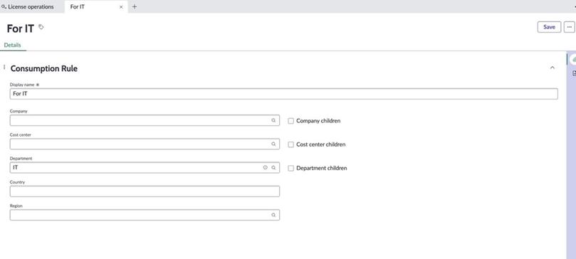Enable Department children checkbox
576x259 pixels.
point(291,169)
